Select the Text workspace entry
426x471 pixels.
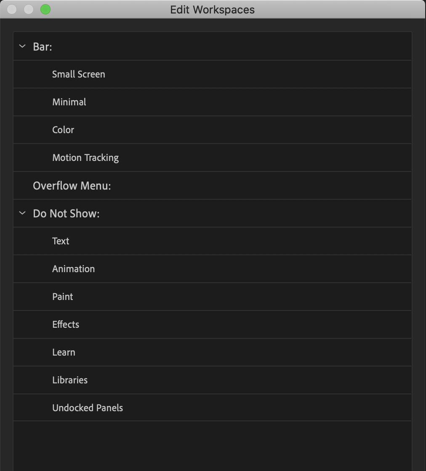(x=61, y=241)
